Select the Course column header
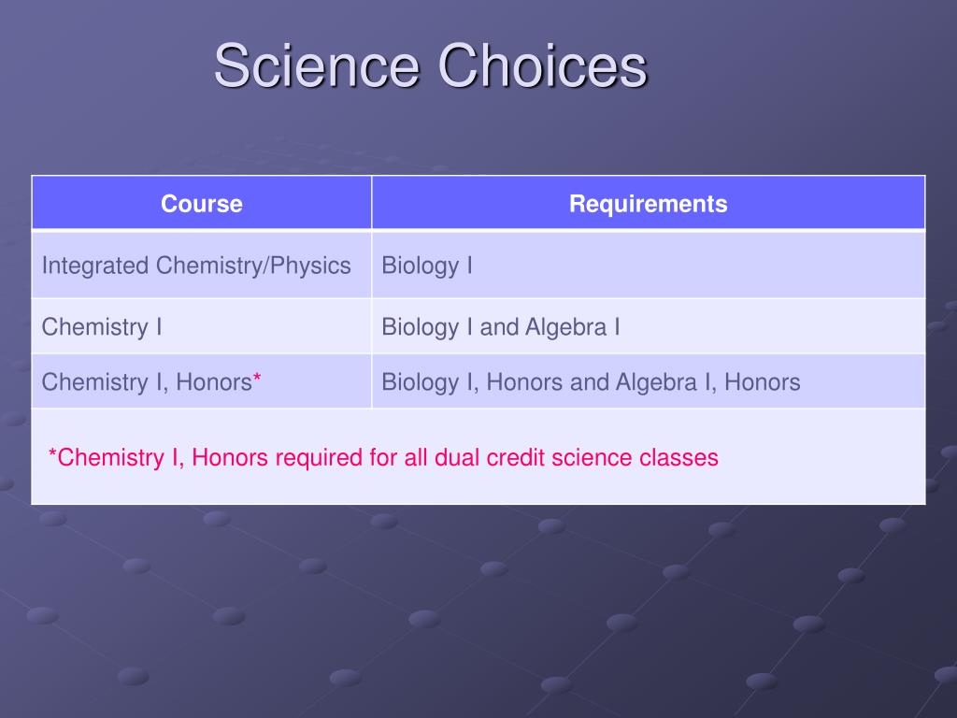The width and height of the screenshot is (957, 718). click(x=202, y=203)
